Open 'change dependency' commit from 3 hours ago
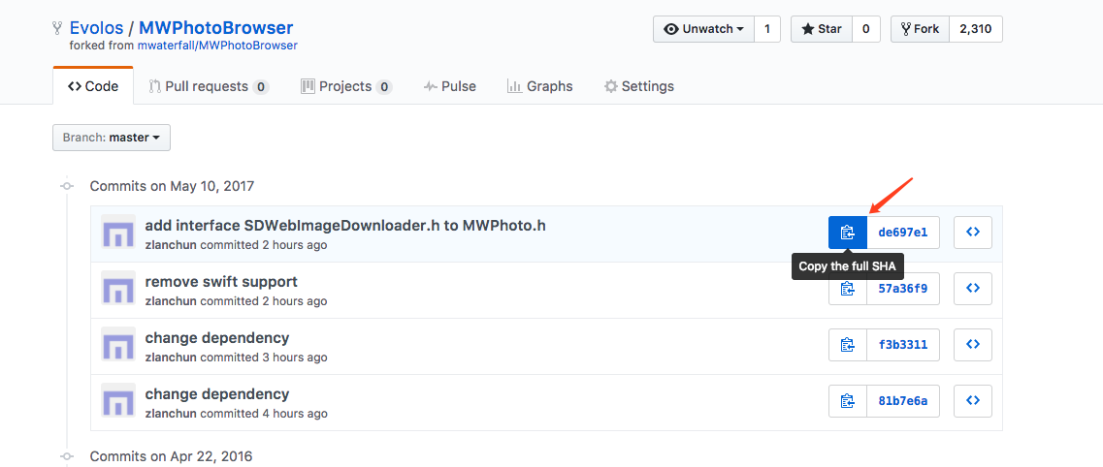 [x=217, y=338]
